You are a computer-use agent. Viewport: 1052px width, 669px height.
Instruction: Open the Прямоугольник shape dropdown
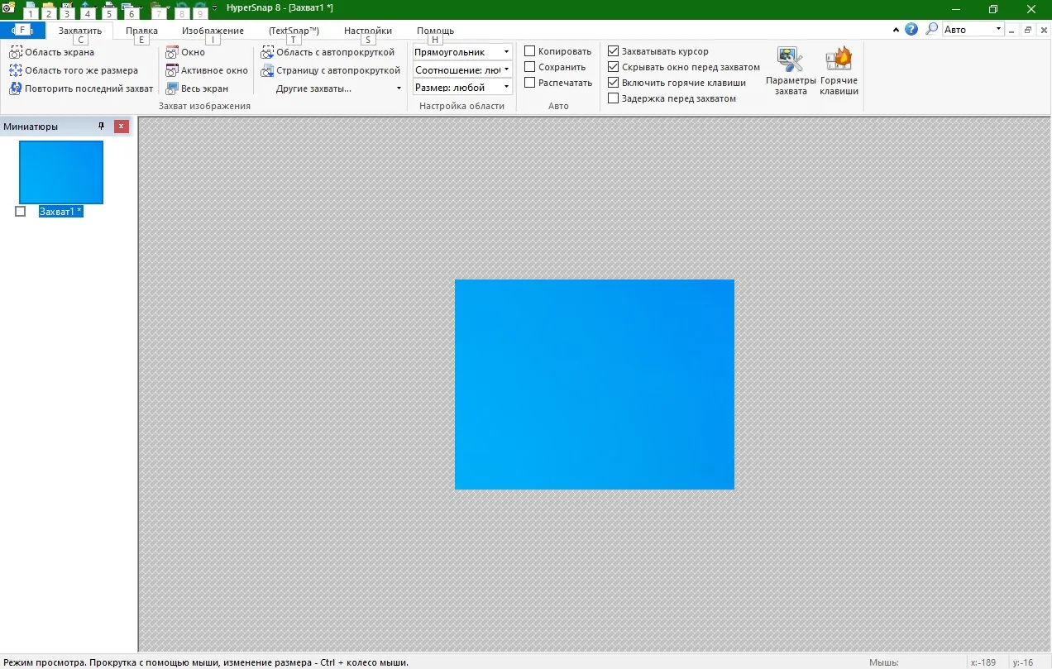[x=463, y=52]
